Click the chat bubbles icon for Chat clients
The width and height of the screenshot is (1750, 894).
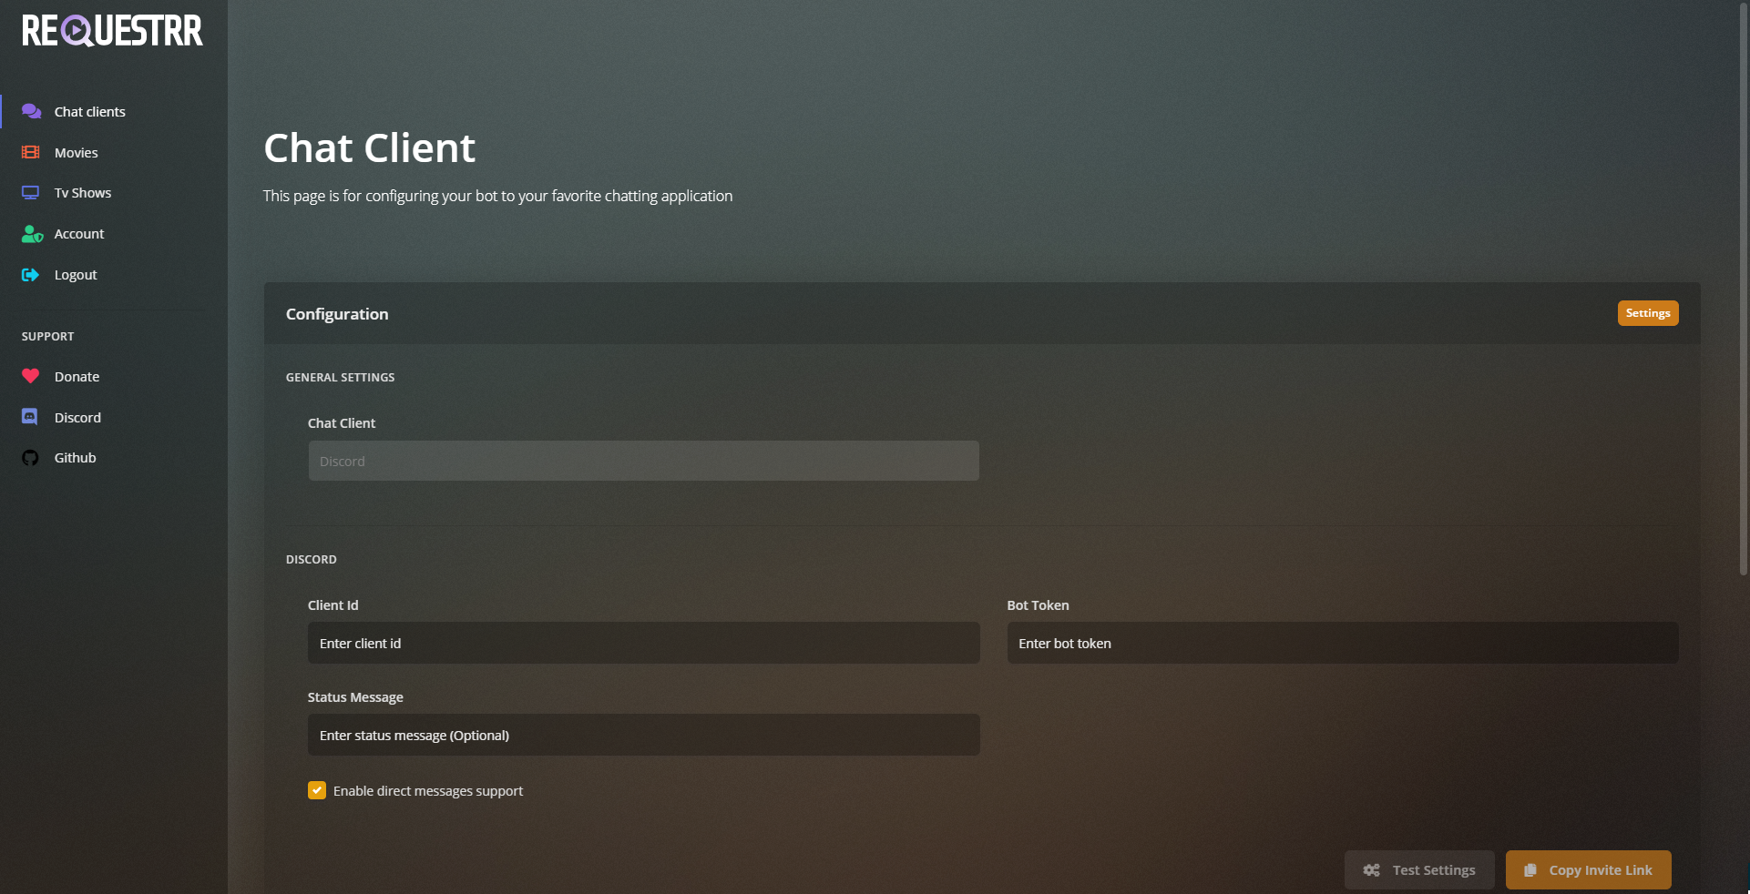(31, 111)
